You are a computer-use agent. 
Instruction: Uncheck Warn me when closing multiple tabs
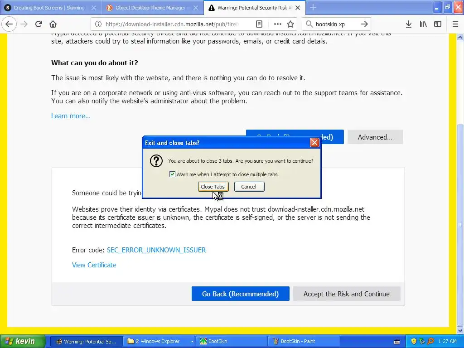pos(172,174)
